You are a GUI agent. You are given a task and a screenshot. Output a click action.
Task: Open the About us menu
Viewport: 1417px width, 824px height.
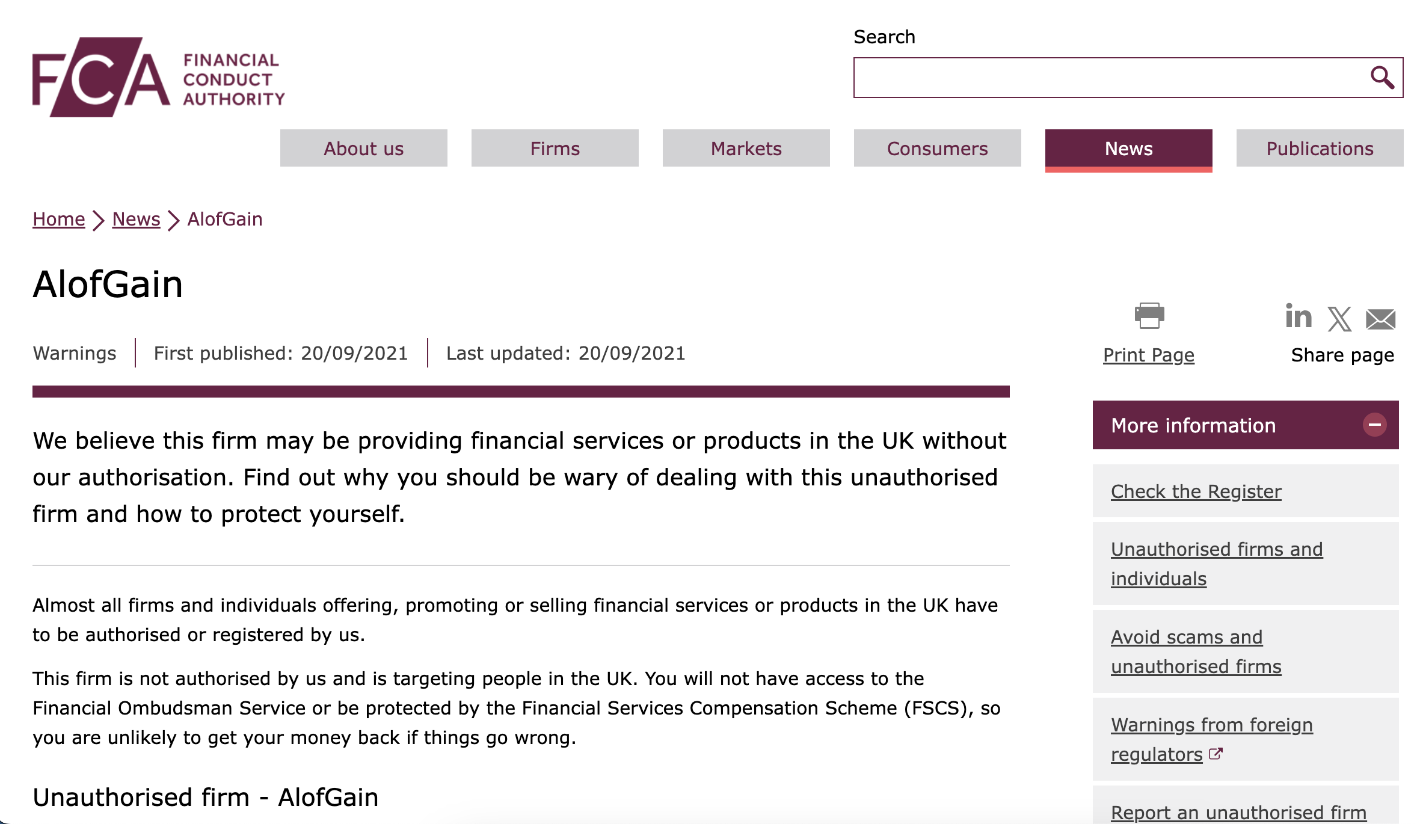pos(364,148)
